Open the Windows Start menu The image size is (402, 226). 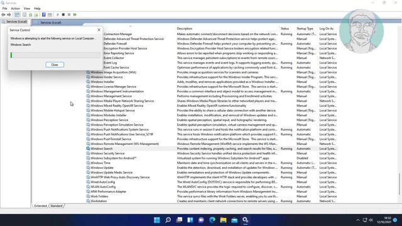coord(157,220)
